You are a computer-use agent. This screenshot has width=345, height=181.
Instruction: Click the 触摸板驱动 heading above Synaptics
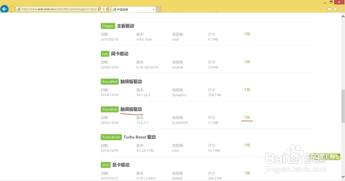click(x=131, y=82)
